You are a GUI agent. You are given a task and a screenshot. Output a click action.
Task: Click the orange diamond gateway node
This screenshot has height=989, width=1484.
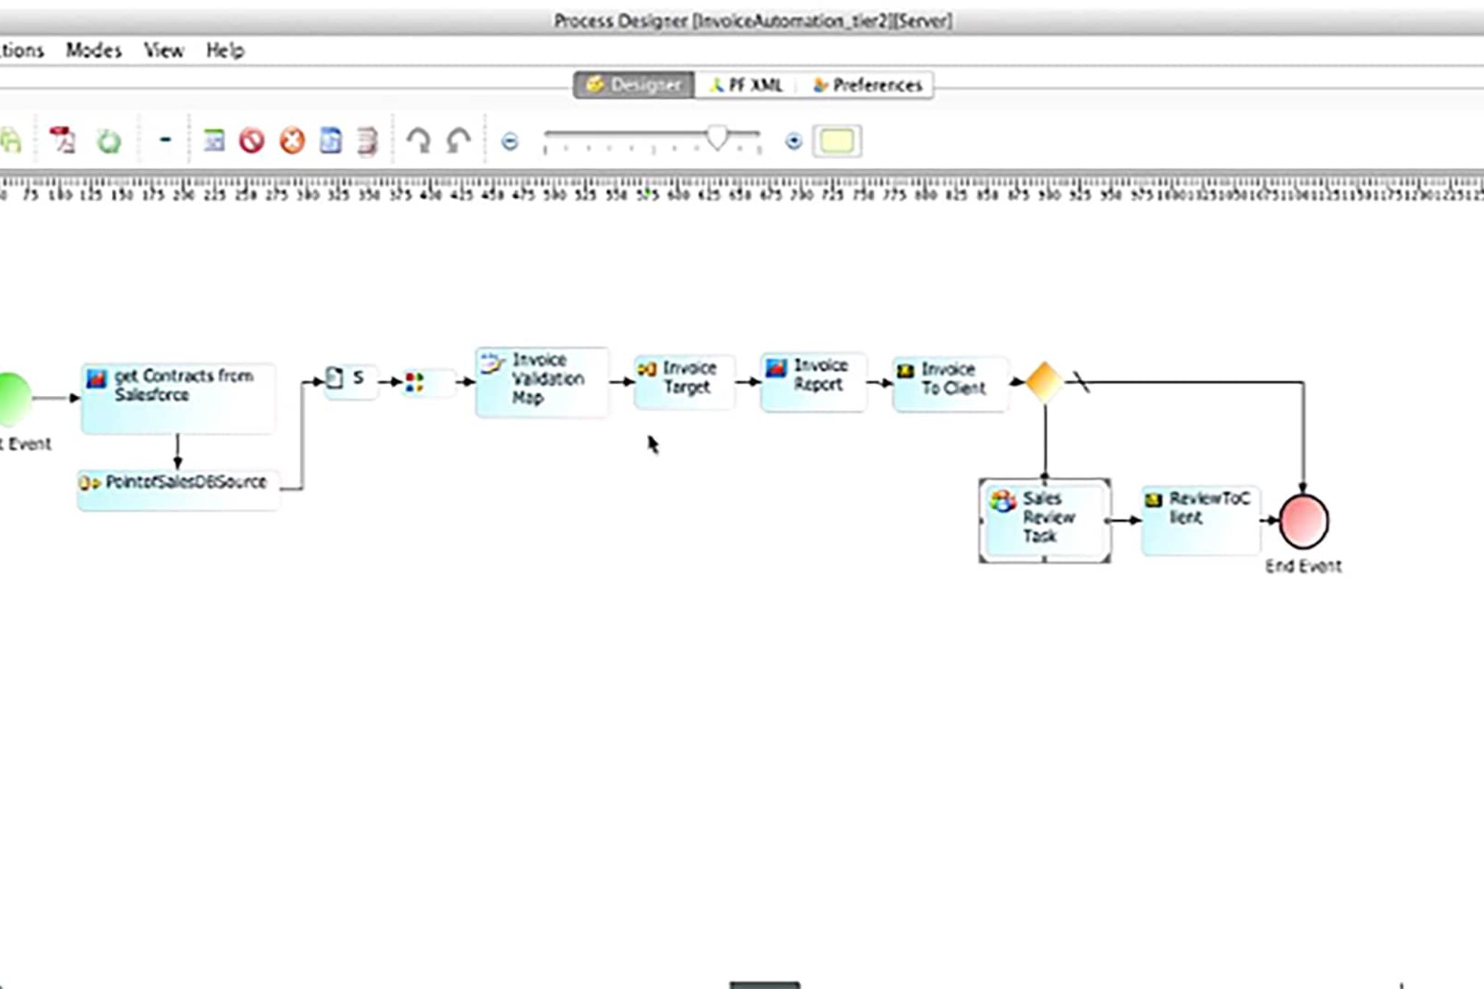[1044, 382]
